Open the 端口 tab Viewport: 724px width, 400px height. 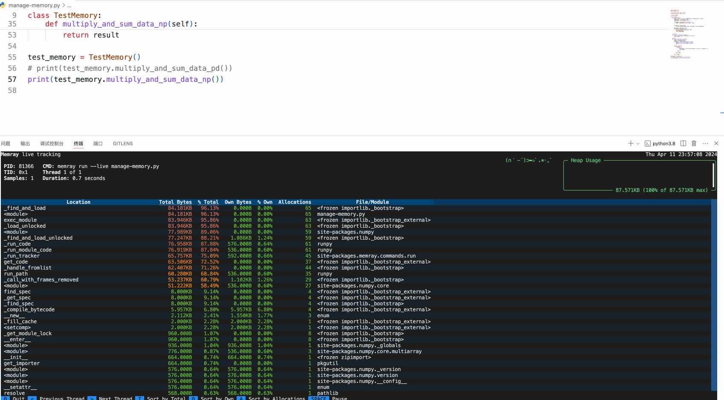click(98, 144)
